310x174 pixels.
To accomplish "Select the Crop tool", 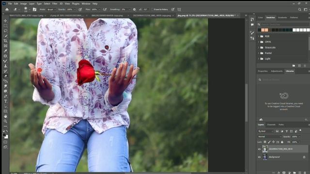I will pos(5,41).
